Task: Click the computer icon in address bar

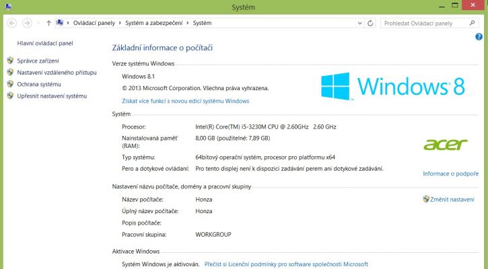Action: [x=60, y=23]
